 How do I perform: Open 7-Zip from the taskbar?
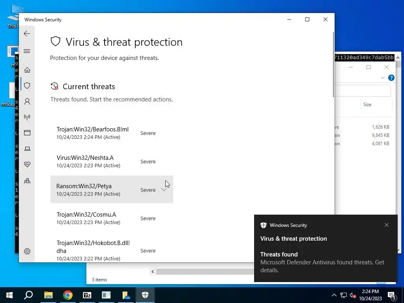click(87, 295)
